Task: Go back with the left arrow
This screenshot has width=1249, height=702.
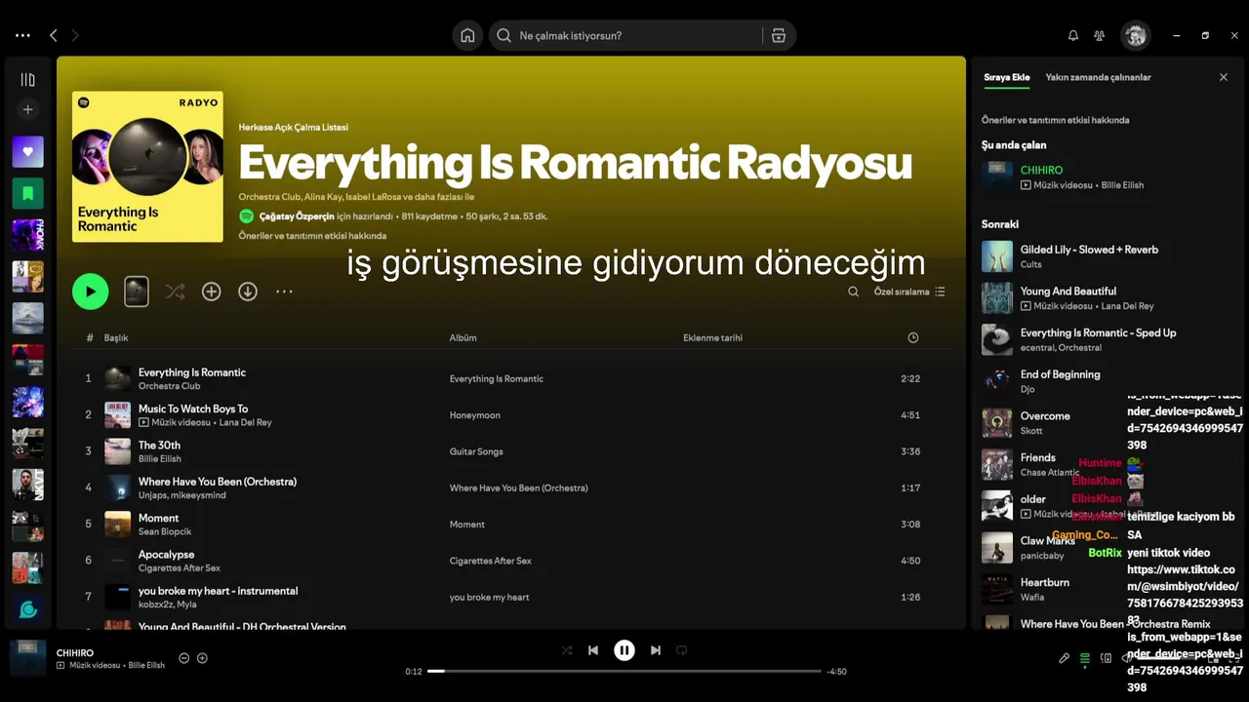Action: 54,35
